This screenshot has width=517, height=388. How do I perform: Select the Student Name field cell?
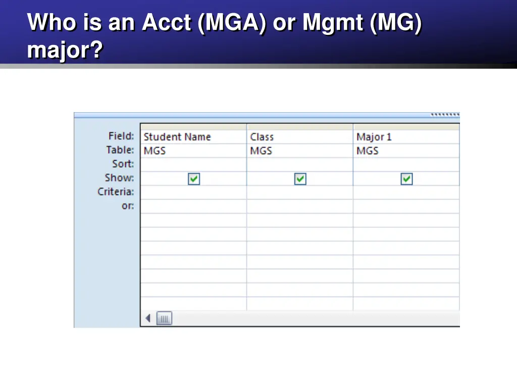(193, 136)
